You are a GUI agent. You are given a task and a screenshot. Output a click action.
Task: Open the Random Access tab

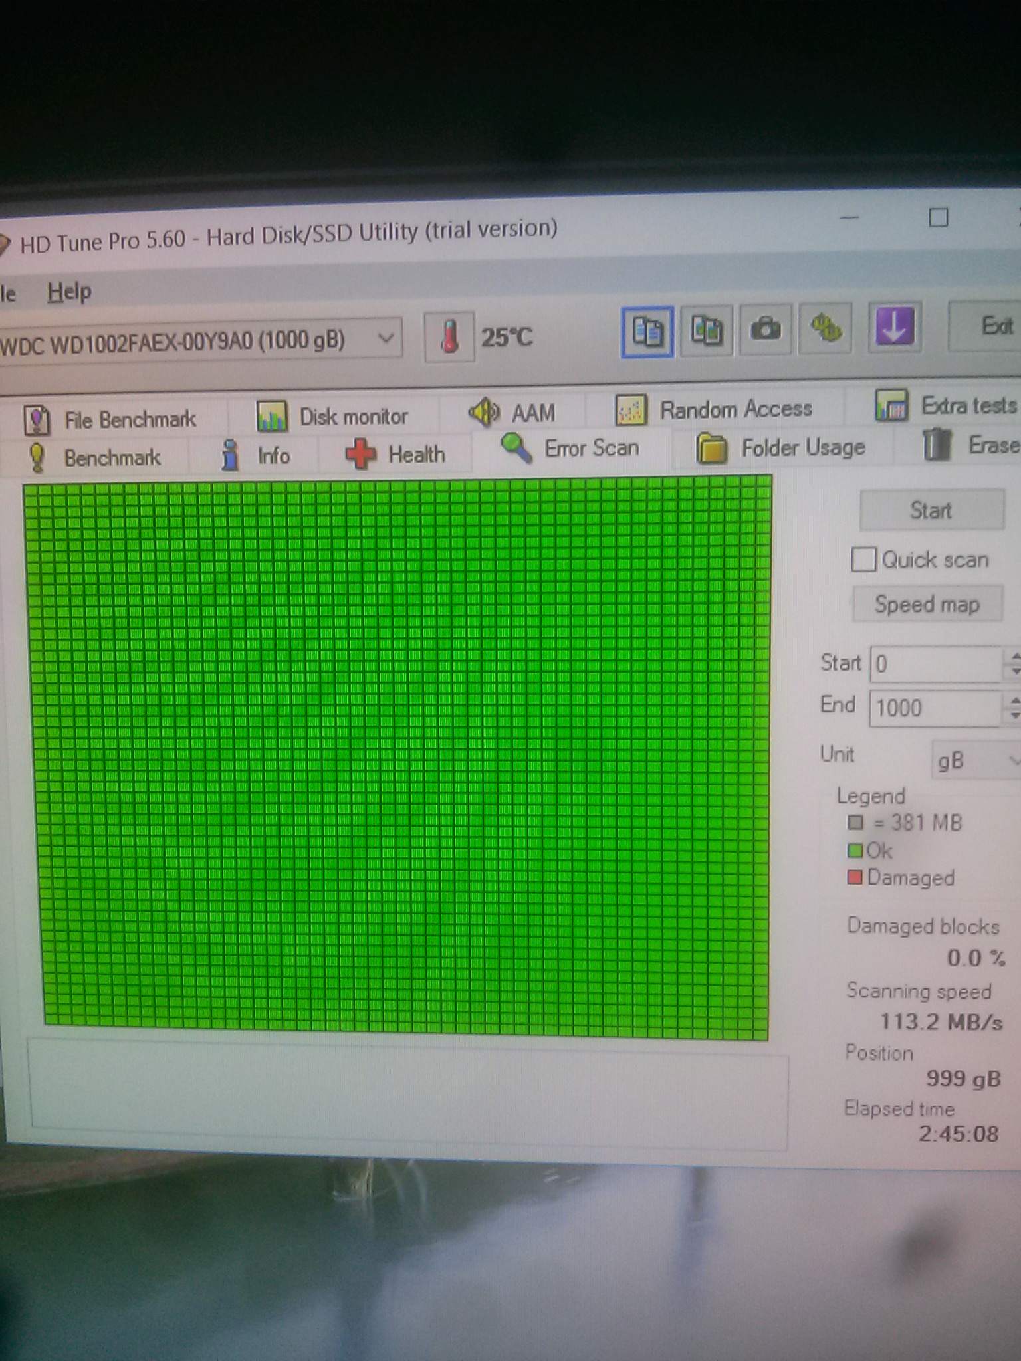[x=716, y=409]
